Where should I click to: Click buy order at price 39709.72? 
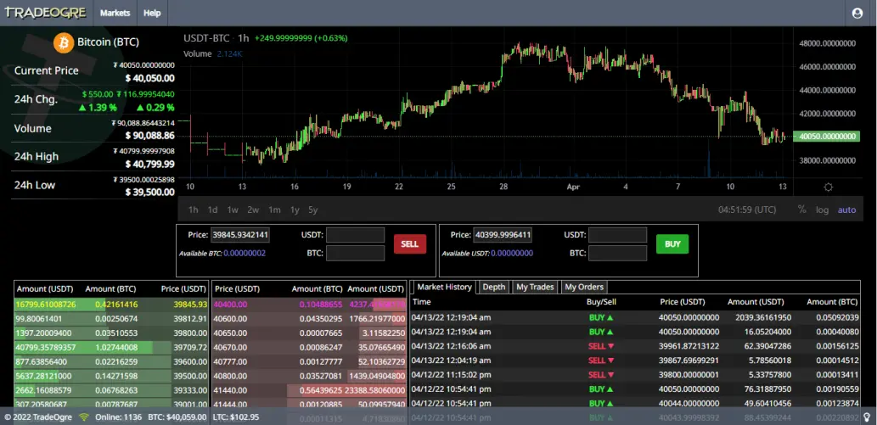[x=111, y=347]
